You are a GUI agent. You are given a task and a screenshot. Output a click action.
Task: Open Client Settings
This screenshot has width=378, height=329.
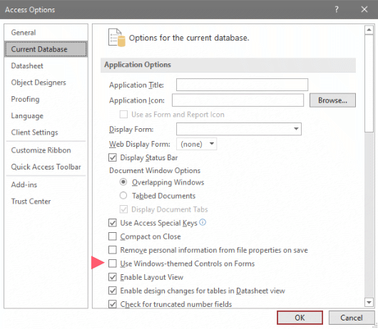pos(46,132)
